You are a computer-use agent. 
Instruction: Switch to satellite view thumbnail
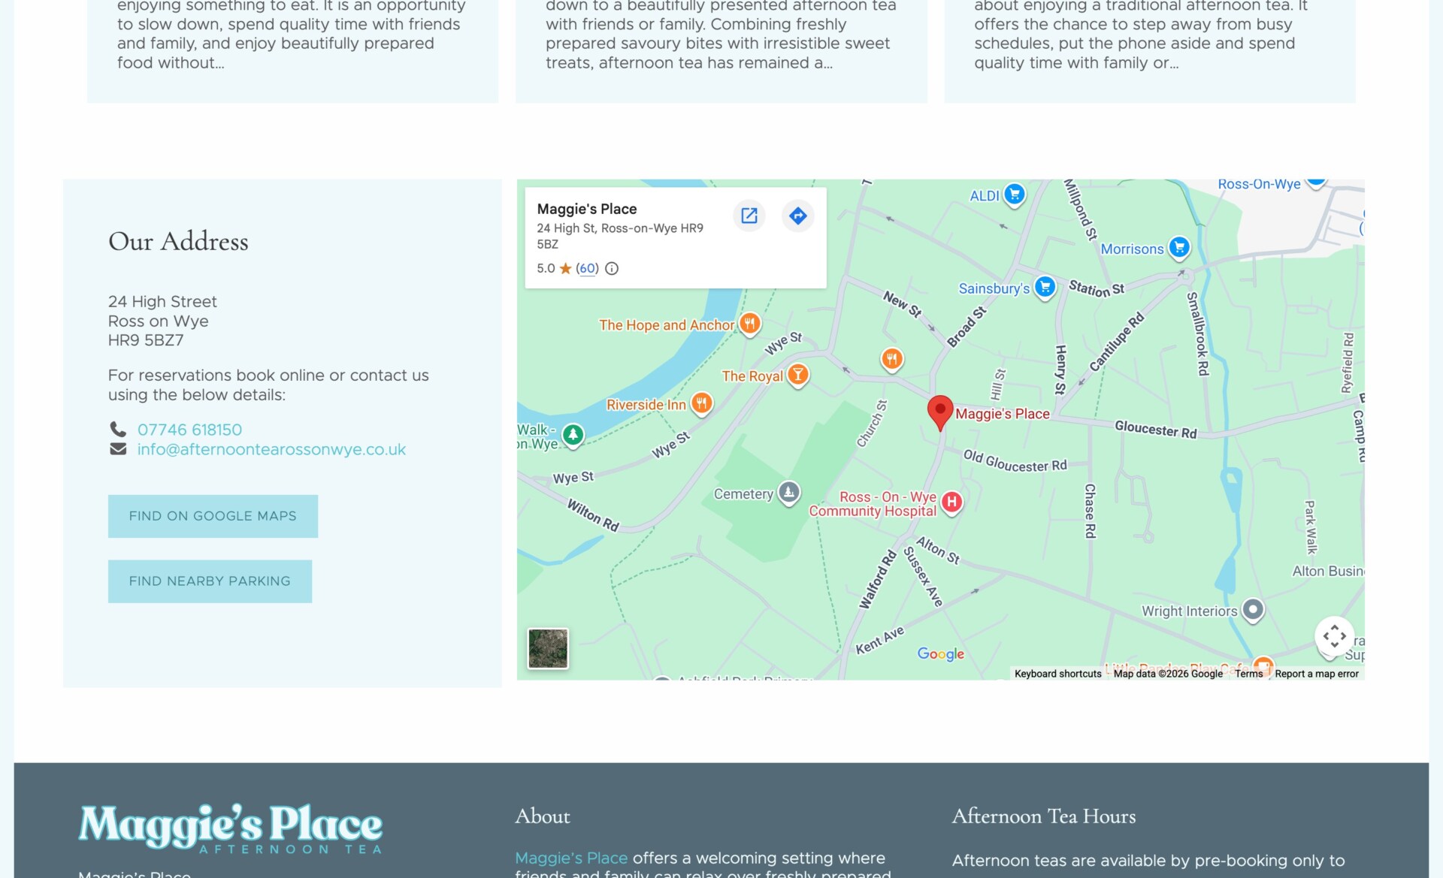pyautogui.click(x=548, y=648)
